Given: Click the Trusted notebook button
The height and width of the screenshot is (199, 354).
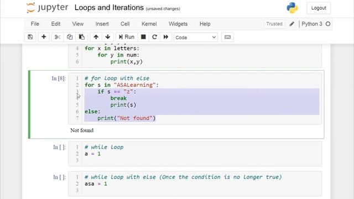Looking at the screenshot, I should [274, 24].
